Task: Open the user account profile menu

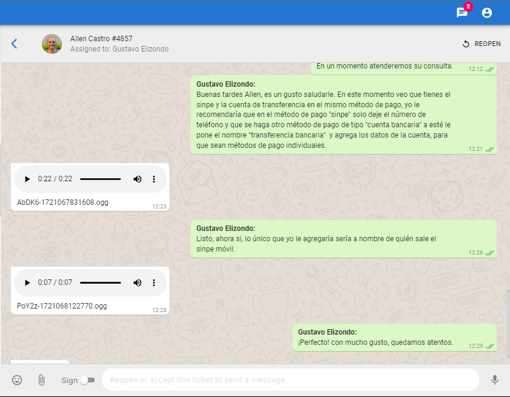Action: [x=487, y=13]
